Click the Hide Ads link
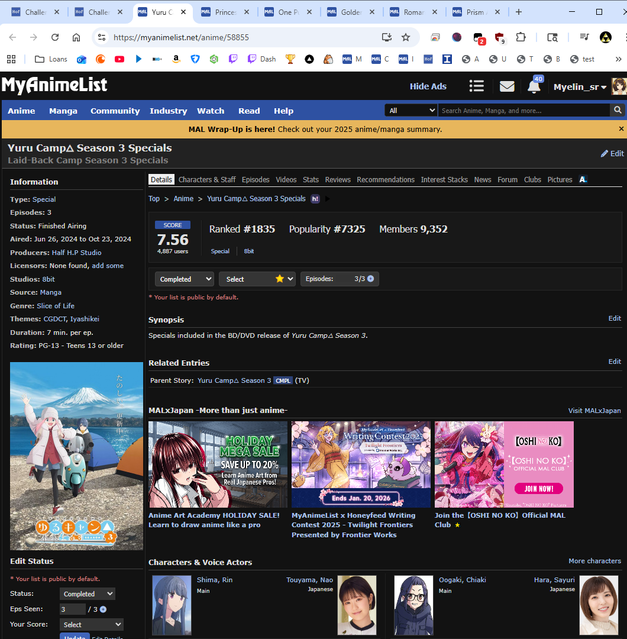The height and width of the screenshot is (639, 627). tap(428, 86)
